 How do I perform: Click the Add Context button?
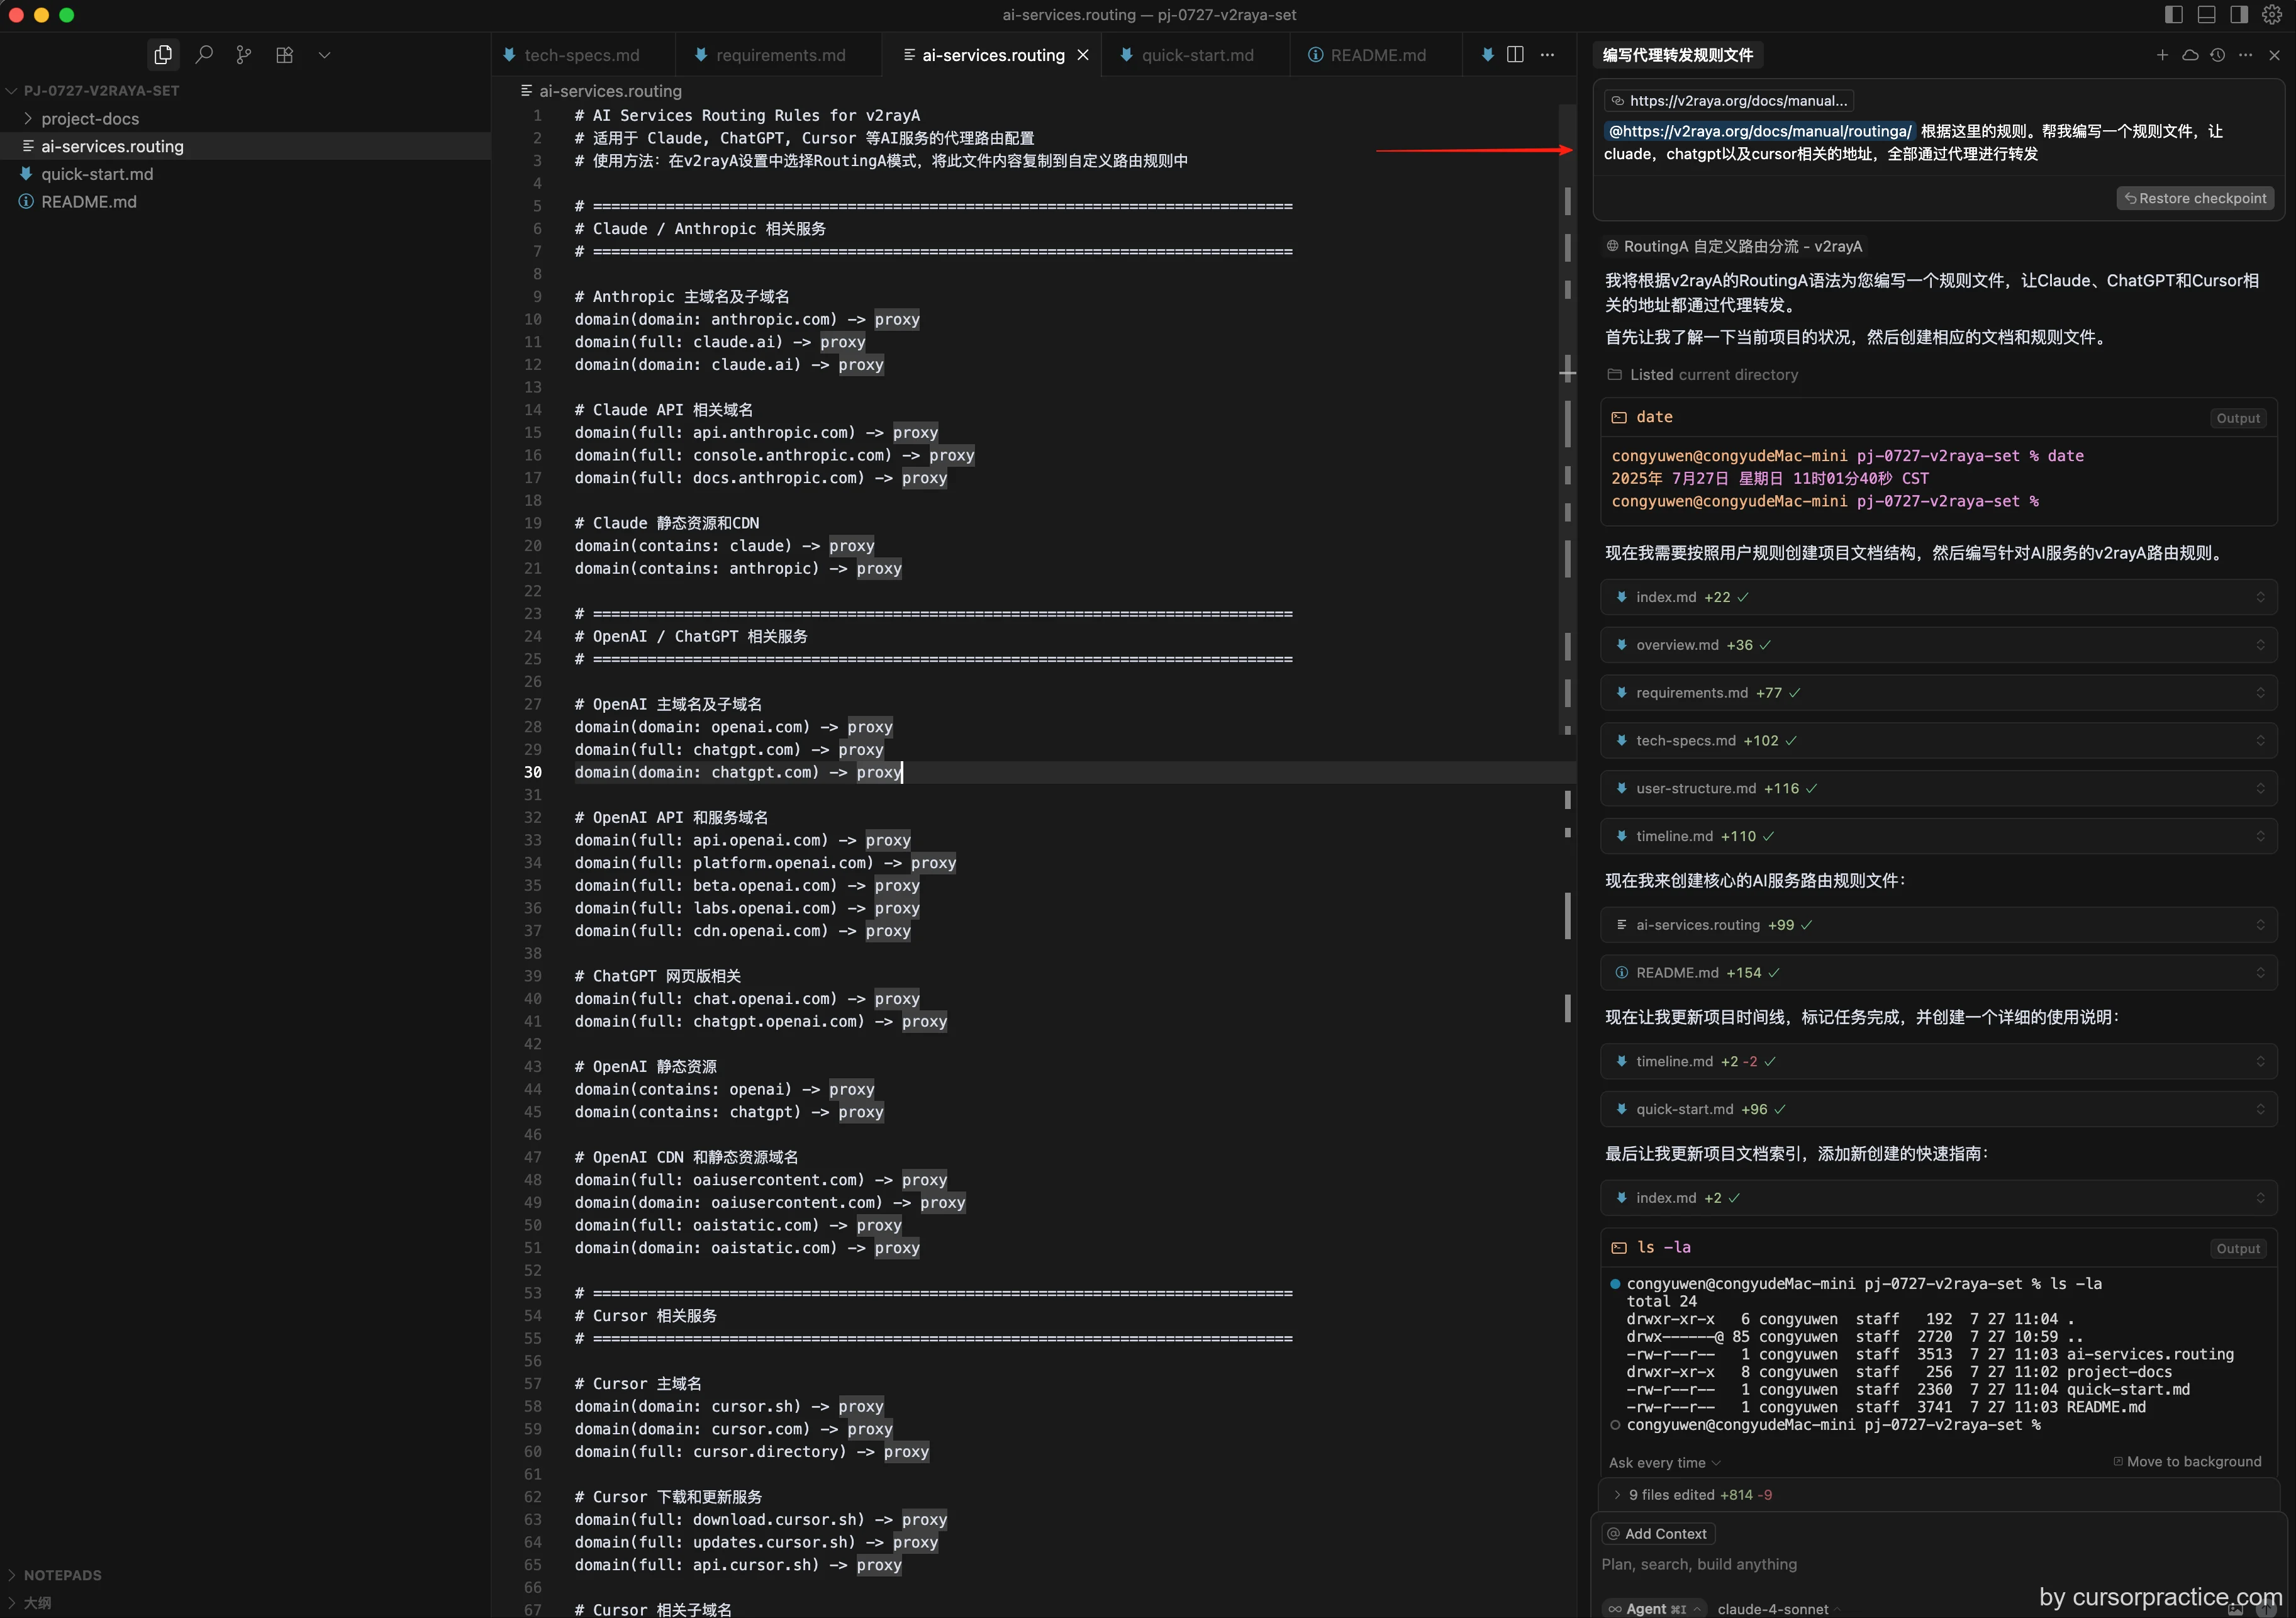point(1658,1533)
